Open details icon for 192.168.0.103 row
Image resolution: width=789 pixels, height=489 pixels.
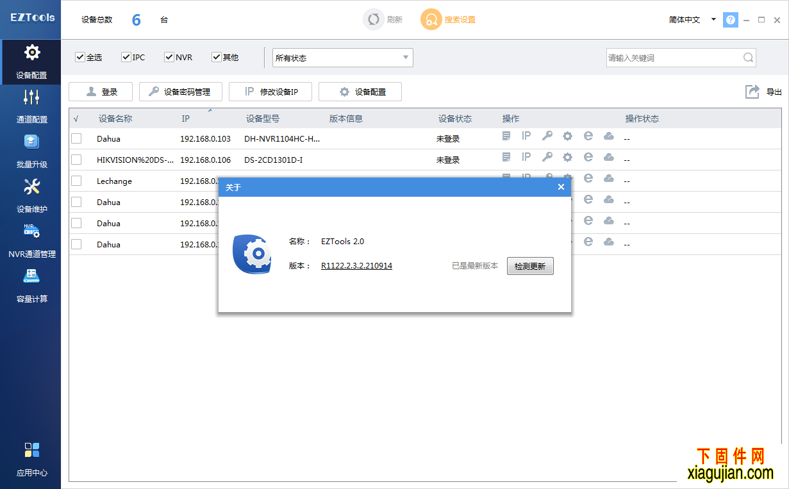pyautogui.click(x=506, y=136)
